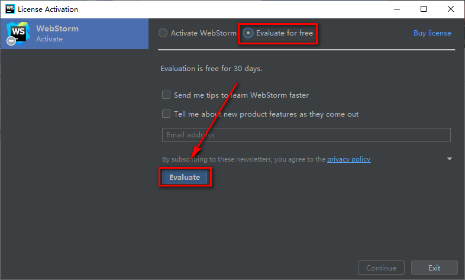Open the Buy license link
Screen dimensions: 465x280
click(432, 33)
